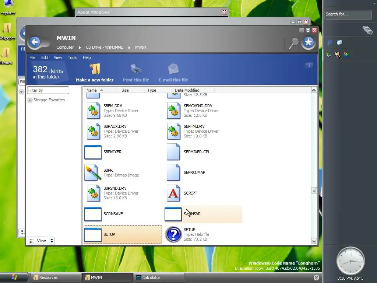Viewport: 377px width, 283px height.
Task: Click the vertical scrollbar thumb
Action: click(x=314, y=191)
